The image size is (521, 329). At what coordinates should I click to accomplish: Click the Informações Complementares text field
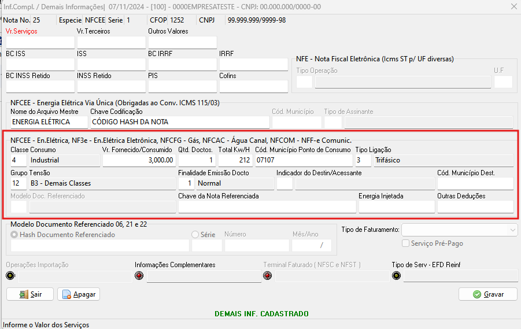(x=204, y=276)
